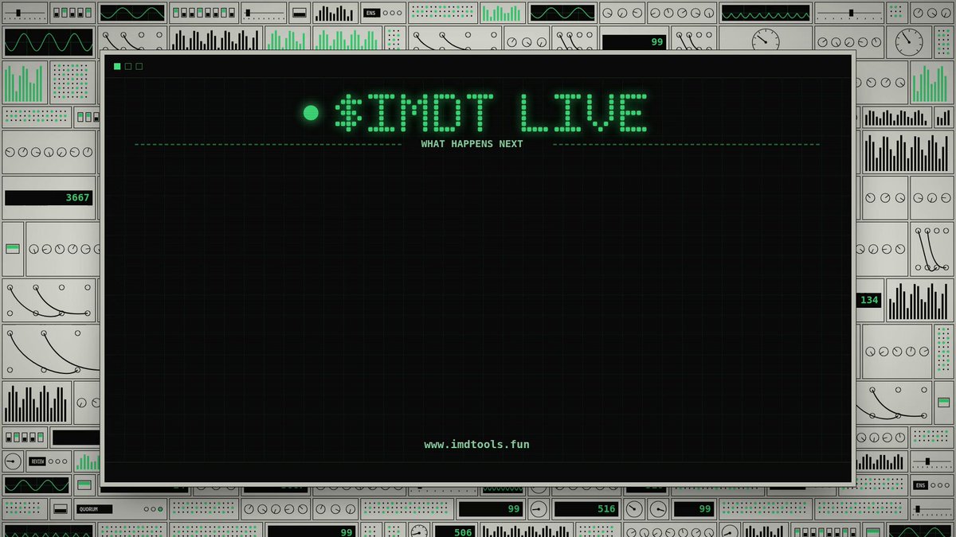Image resolution: width=956 pixels, height=537 pixels.
Task: Toggle the bottom-left five-switch DIP bank
Action: pyautogui.click(x=25, y=438)
